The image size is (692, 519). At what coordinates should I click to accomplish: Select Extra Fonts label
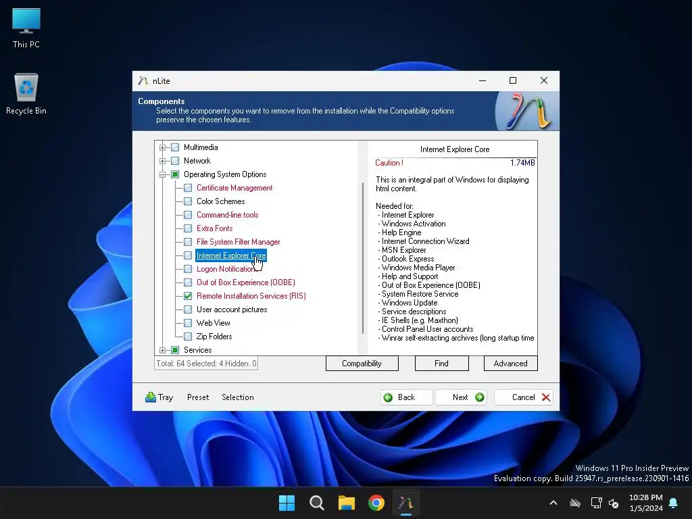(x=214, y=228)
